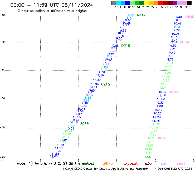Click the wave height value 9.87

(x=91, y=92)
